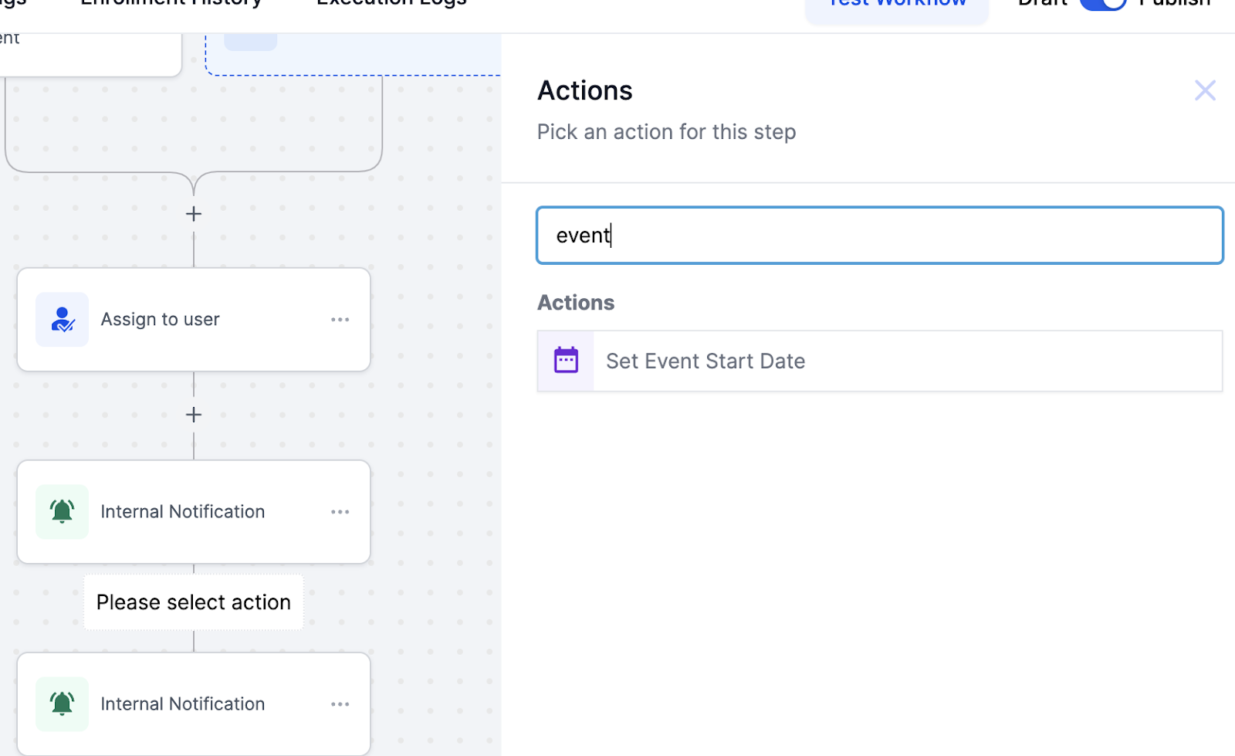Open three-dot menu of first Internal Notification
Screen dimensions: 1235x756
click(x=340, y=512)
